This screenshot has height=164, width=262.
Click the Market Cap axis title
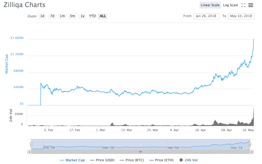(x=7, y=64)
